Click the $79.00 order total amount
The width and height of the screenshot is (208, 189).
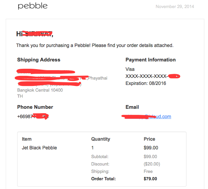coord(150,179)
